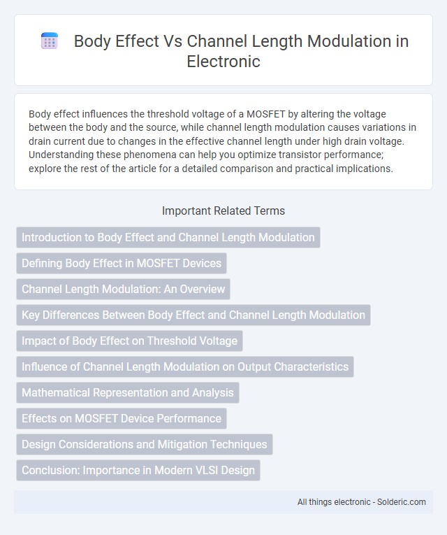Open Design Considerations and Mitigation Techniques
The height and width of the screenshot is (535, 447).
tap(145, 445)
